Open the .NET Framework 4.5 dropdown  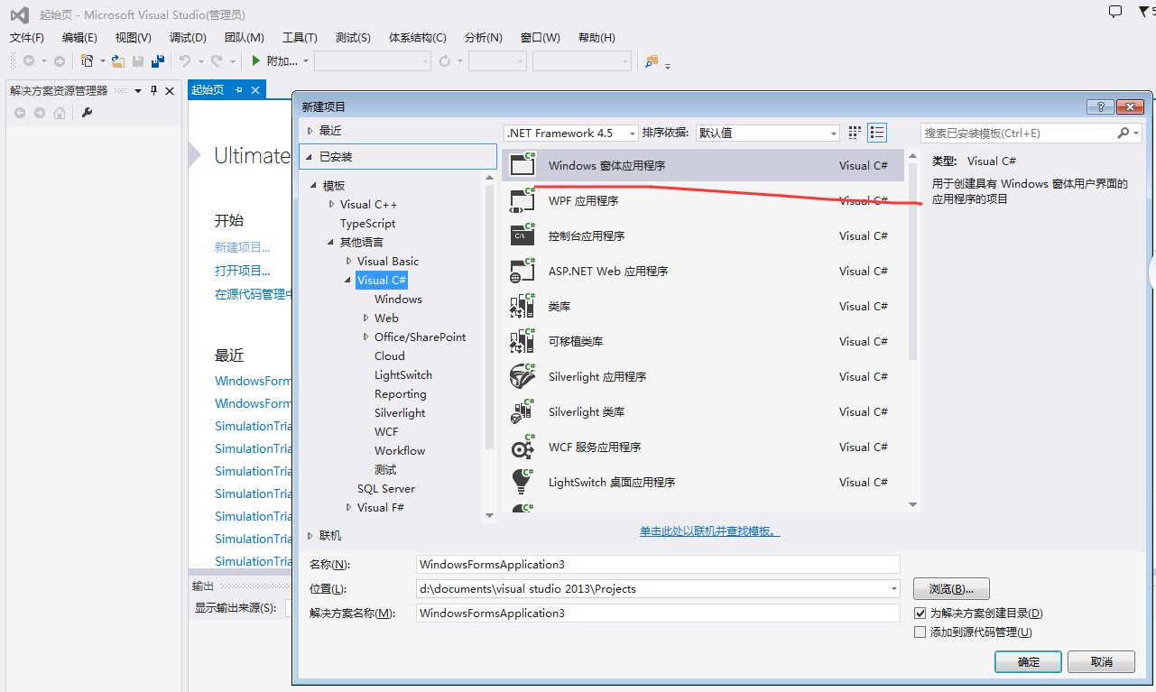click(630, 132)
